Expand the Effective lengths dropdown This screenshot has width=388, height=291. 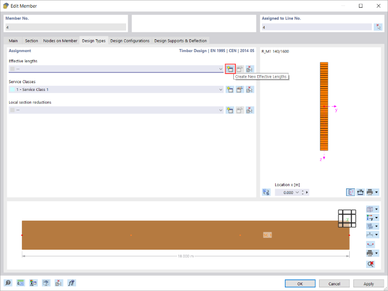pos(221,69)
